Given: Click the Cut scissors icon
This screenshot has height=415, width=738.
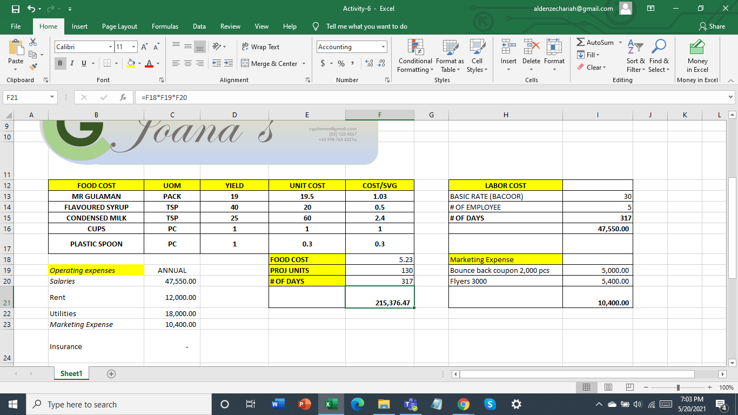Looking at the screenshot, I should coord(33,42).
